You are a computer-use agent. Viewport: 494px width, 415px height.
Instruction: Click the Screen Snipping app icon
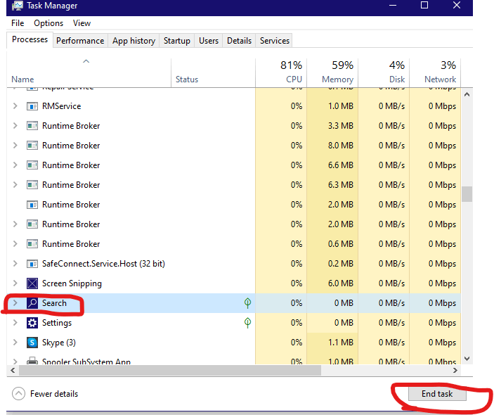(x=32, y=283)
